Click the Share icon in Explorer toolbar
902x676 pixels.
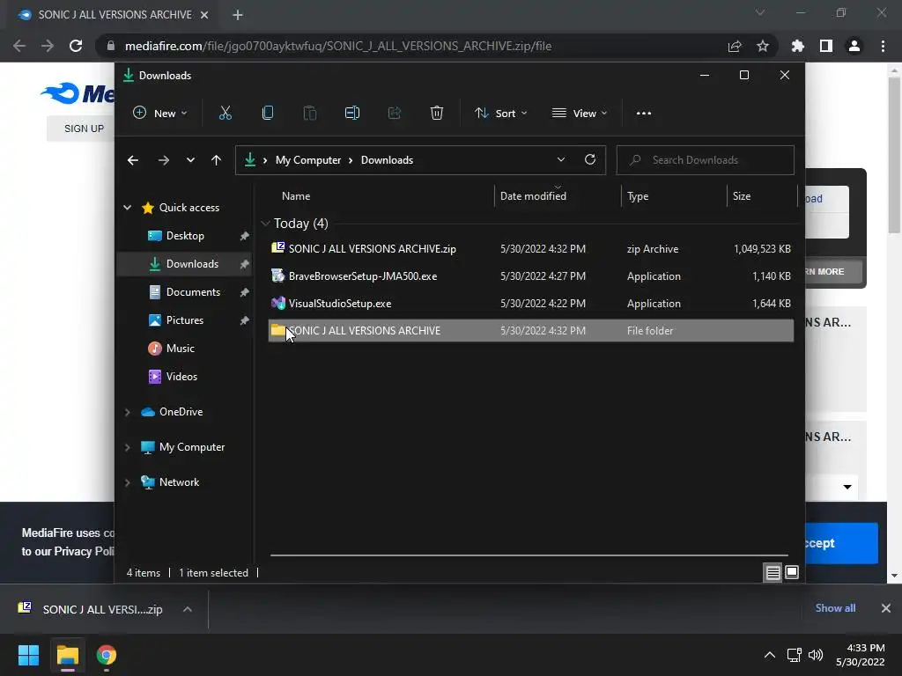click(x=395, y=114)
